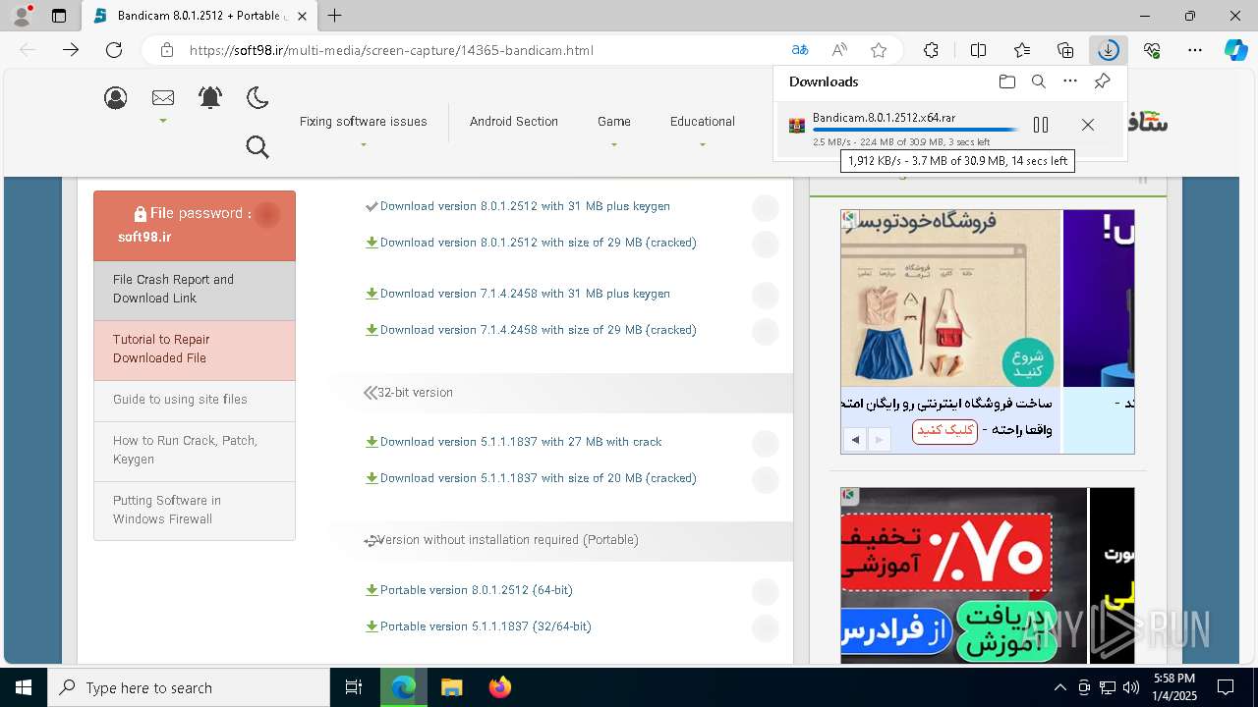The image size is (1258, 707).
Task: Open How to Run Crack, Patch, Keygen
Action: click(x=195, y=451)
